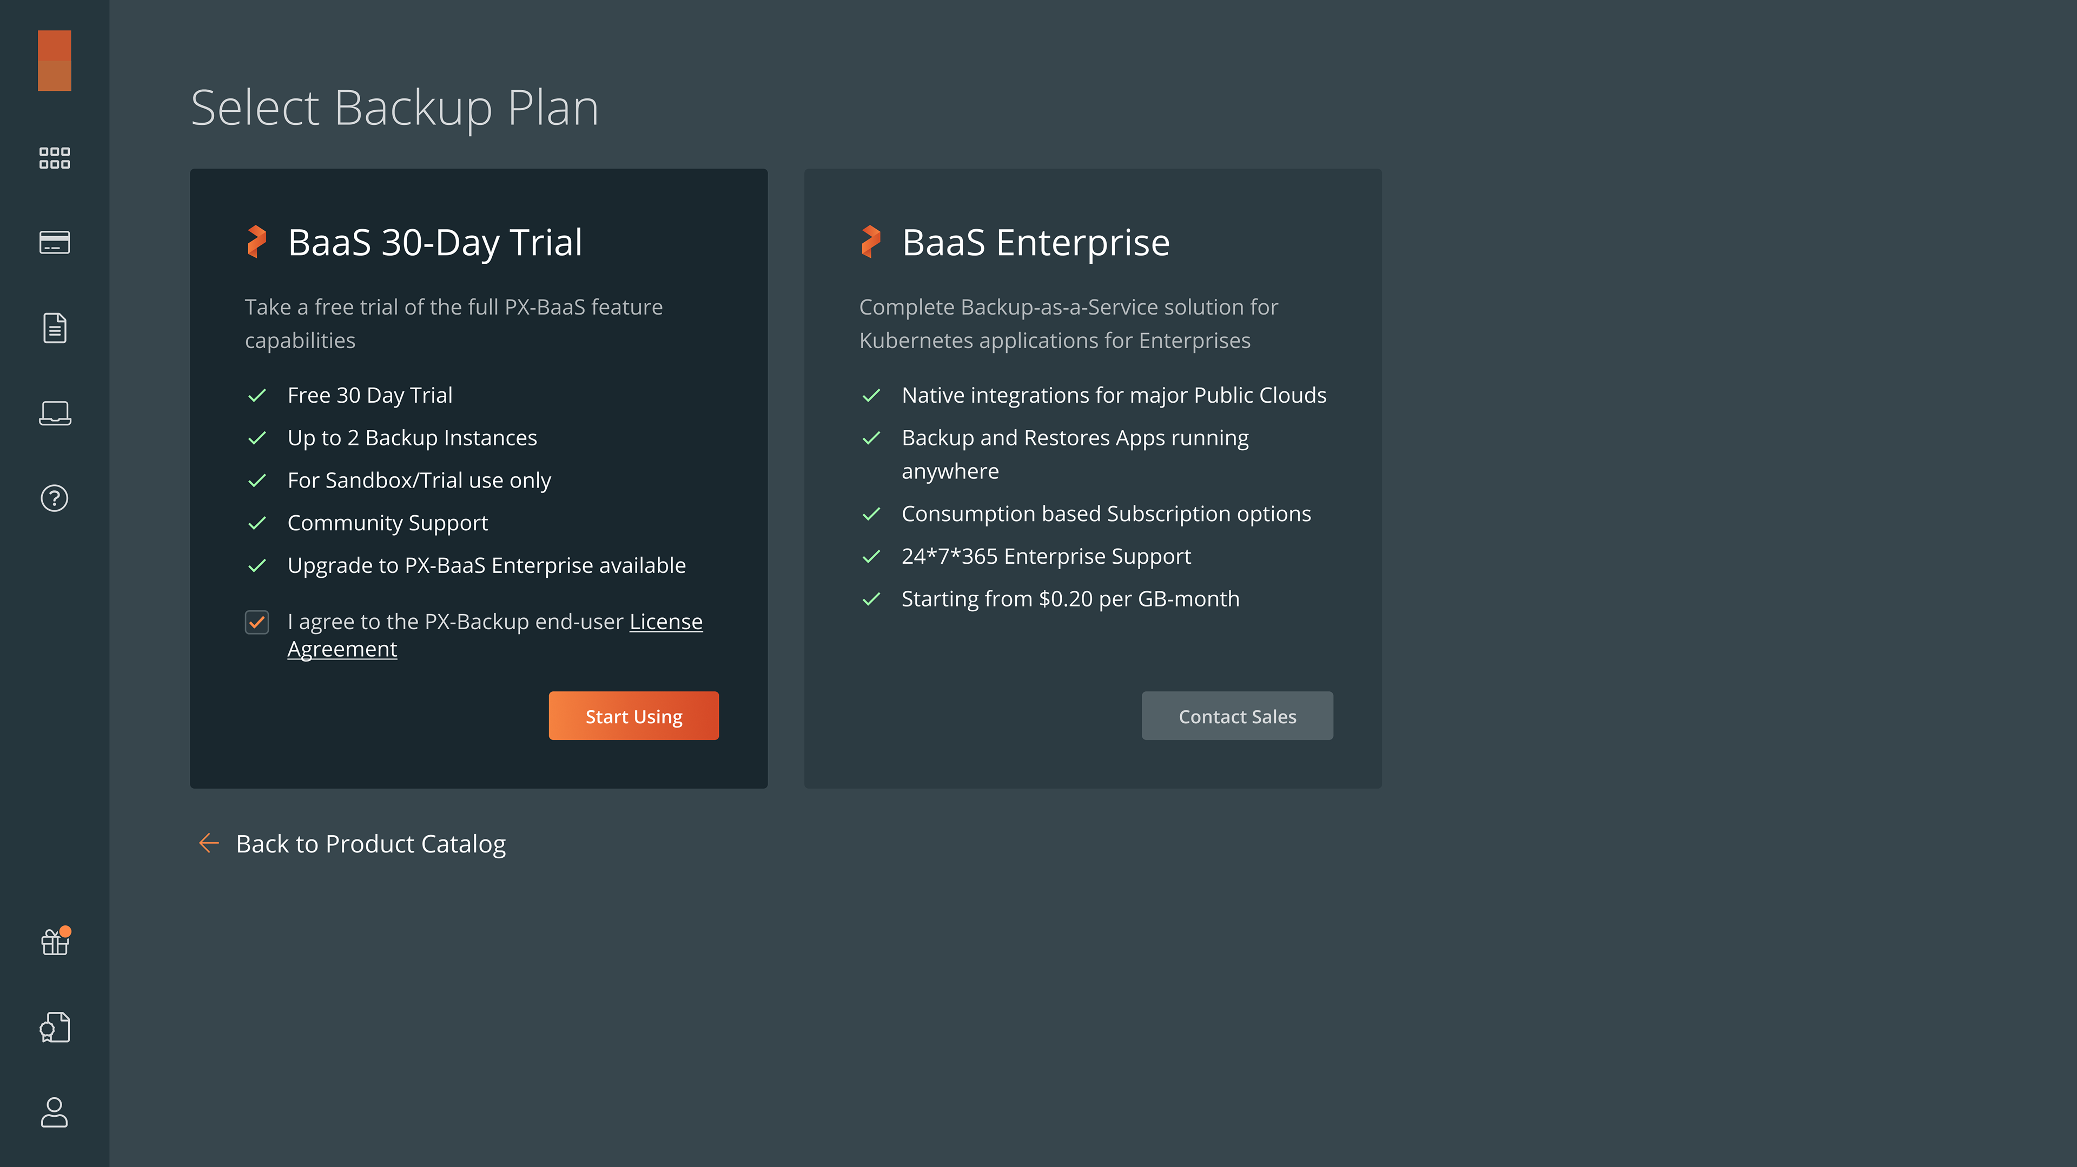
Task: Click 'Consumption based Subscription options' text
Action: [1106, 514]
